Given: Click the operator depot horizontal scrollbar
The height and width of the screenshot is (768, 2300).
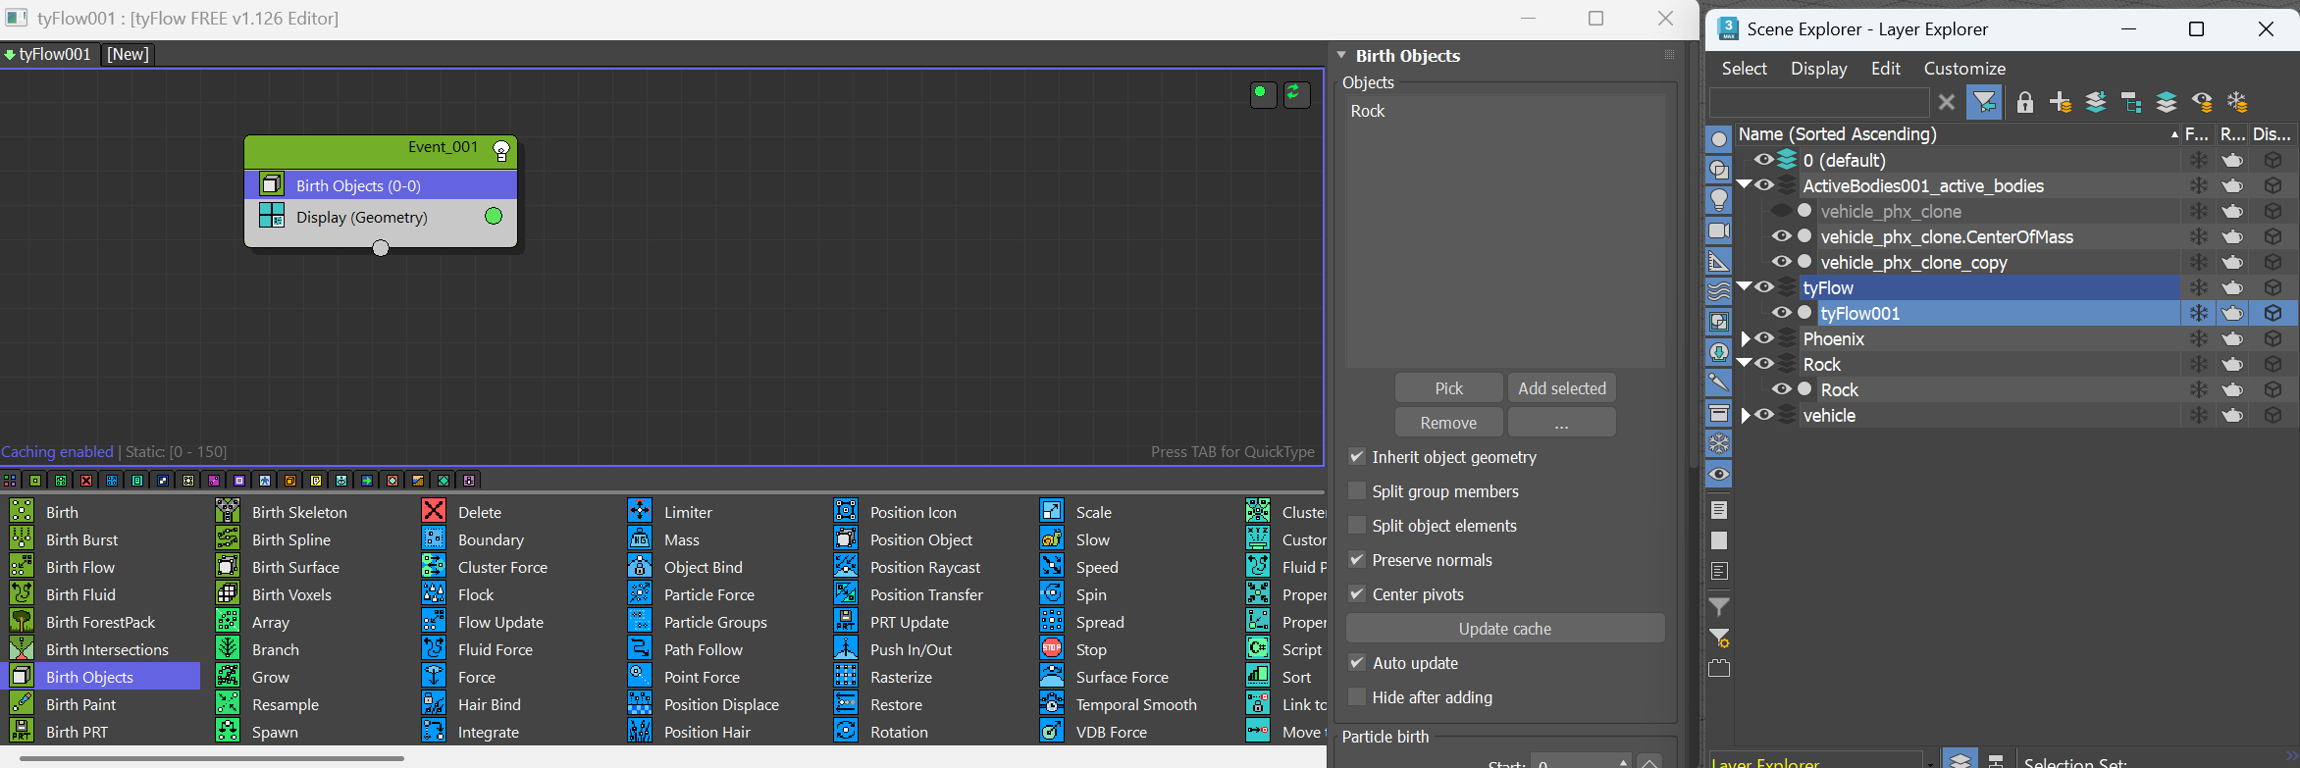Looking at the screenshot, I should pyautogui.click(x=211, y=757).
